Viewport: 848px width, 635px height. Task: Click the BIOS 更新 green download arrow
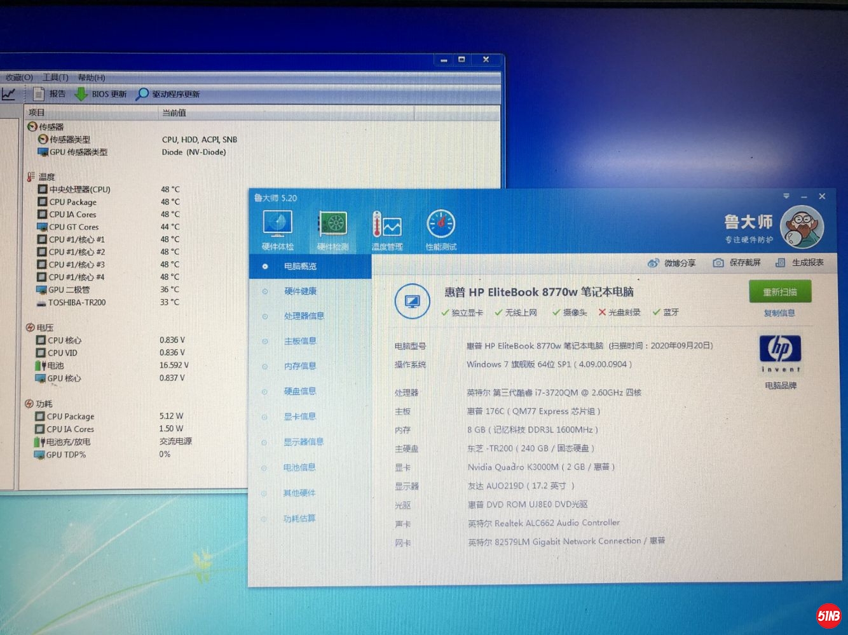pyautogui.click(x=81, y=94)
